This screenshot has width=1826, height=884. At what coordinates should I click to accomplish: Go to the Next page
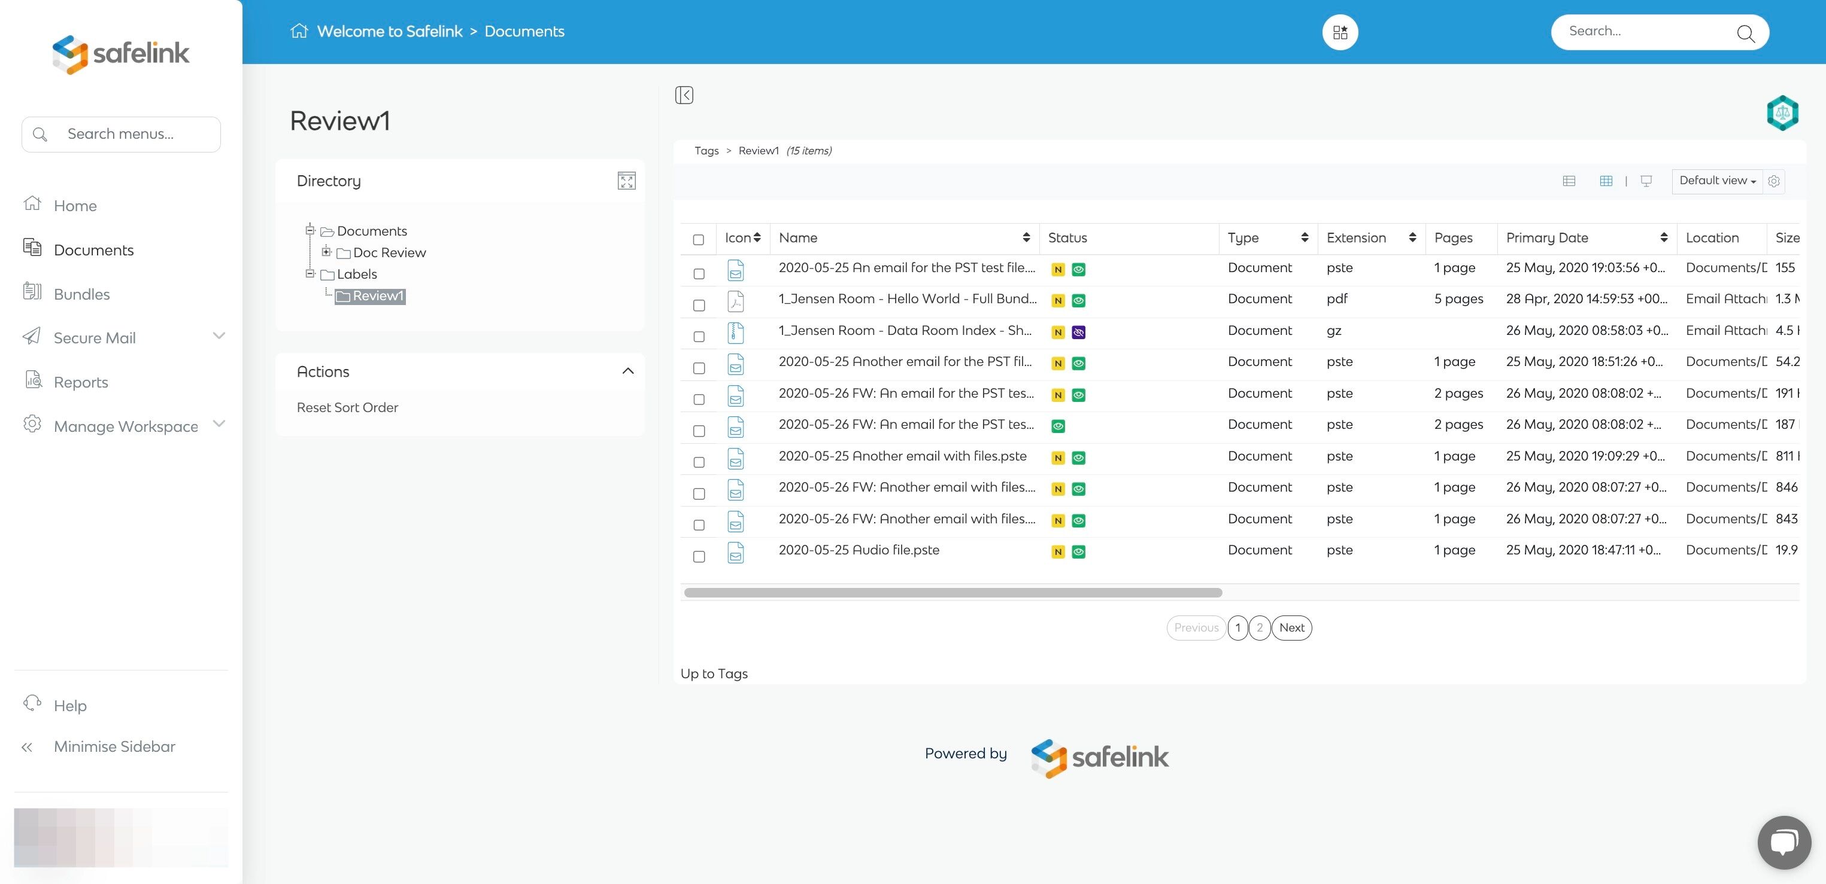click(1291, 627)
